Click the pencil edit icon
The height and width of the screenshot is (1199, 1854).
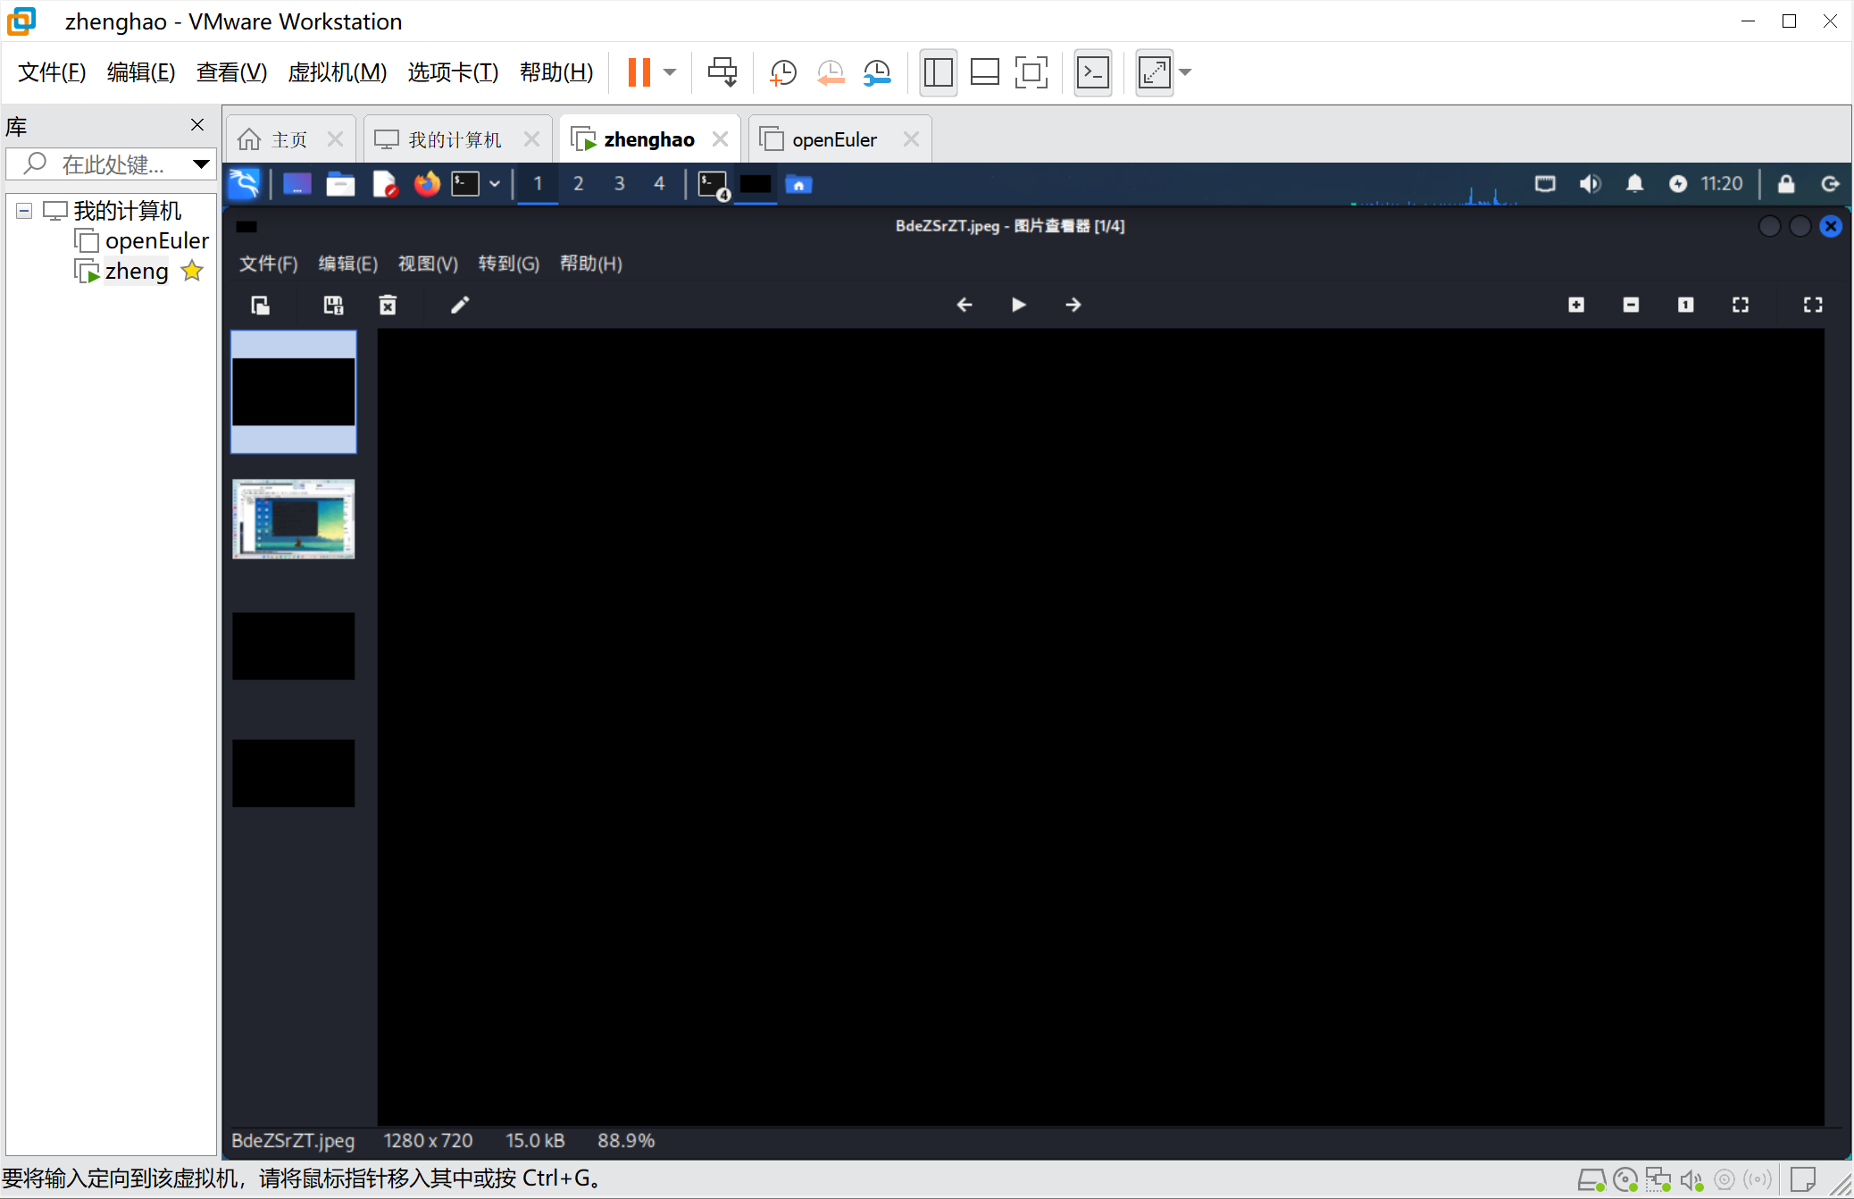(x=460, y=306)
